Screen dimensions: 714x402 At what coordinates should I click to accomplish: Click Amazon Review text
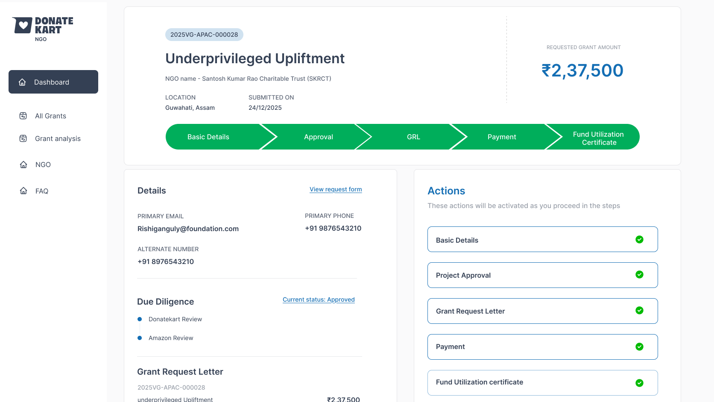pyautogui.click(x=171, y=338)
